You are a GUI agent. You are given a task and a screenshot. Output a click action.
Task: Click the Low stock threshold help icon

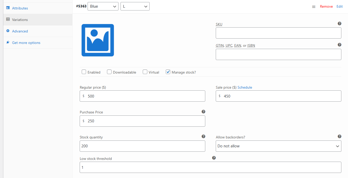[214, 158]
